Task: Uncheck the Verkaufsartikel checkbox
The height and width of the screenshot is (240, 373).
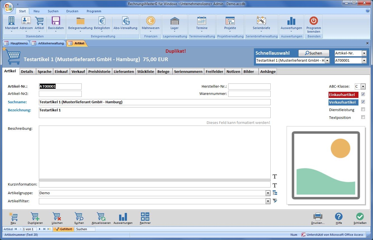Action: coord(363,102)
